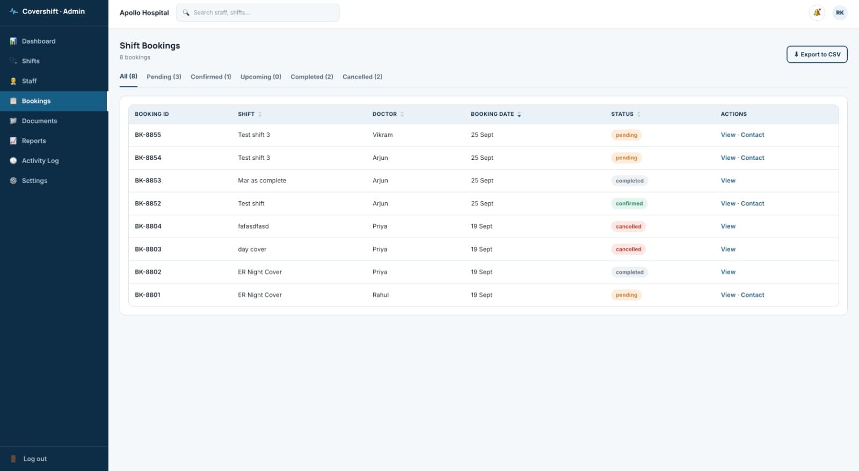Click the pending status badge for BK-8855
The image size is (859, 471).
(x=627, y=135)
